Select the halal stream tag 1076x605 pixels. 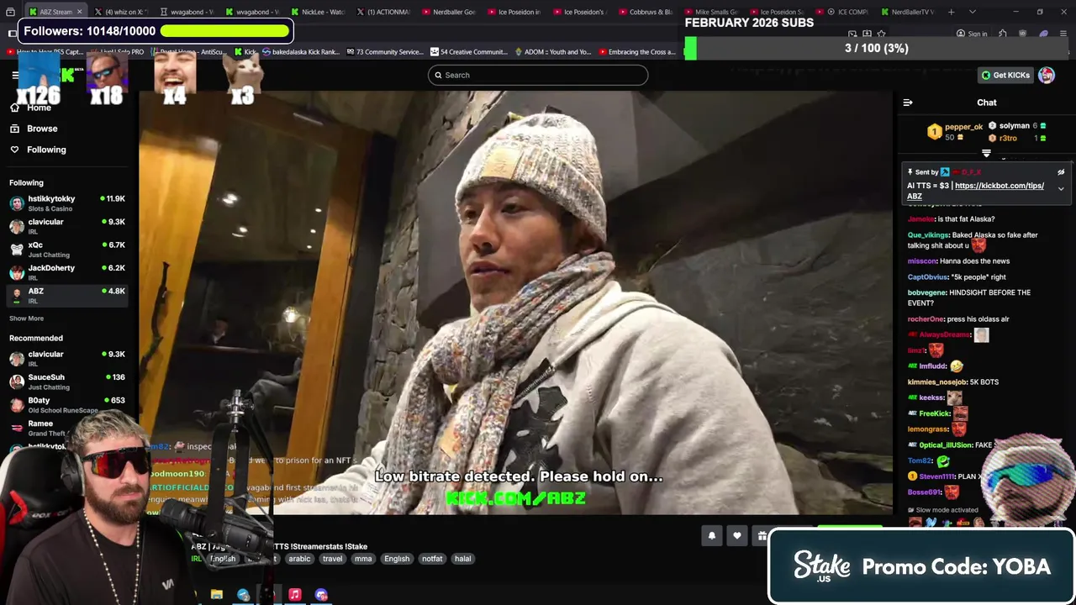click(x=463, y=559)
